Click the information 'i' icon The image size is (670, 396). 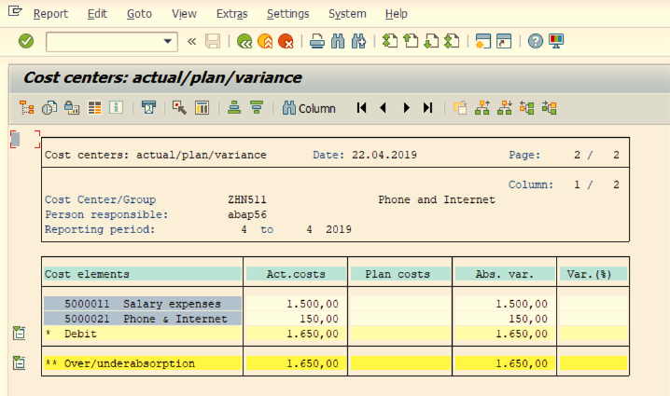tap(117, 107)
